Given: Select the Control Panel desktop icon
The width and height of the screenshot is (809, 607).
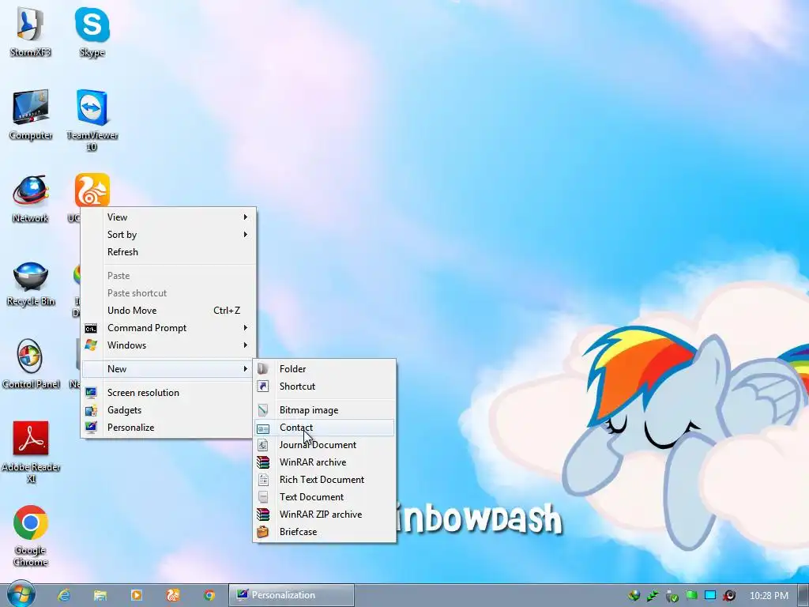Looking at the screenshot, I should point(31,364).
